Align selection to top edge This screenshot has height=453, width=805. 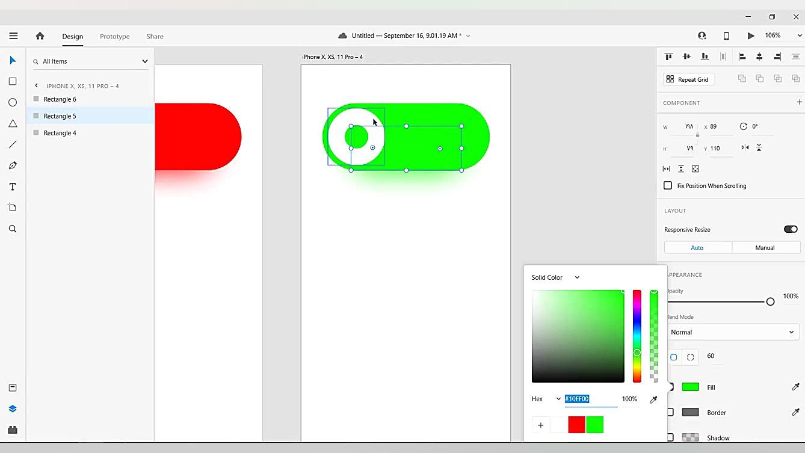[668, 57]
